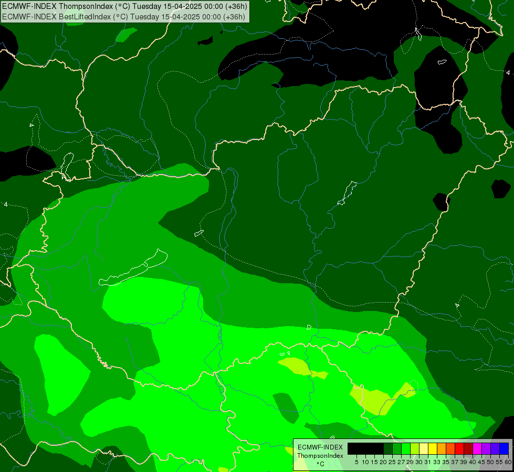The image size is (514, 472).
Task: Click the BestLiftedIndex title line at top
Action: point(123,17)
